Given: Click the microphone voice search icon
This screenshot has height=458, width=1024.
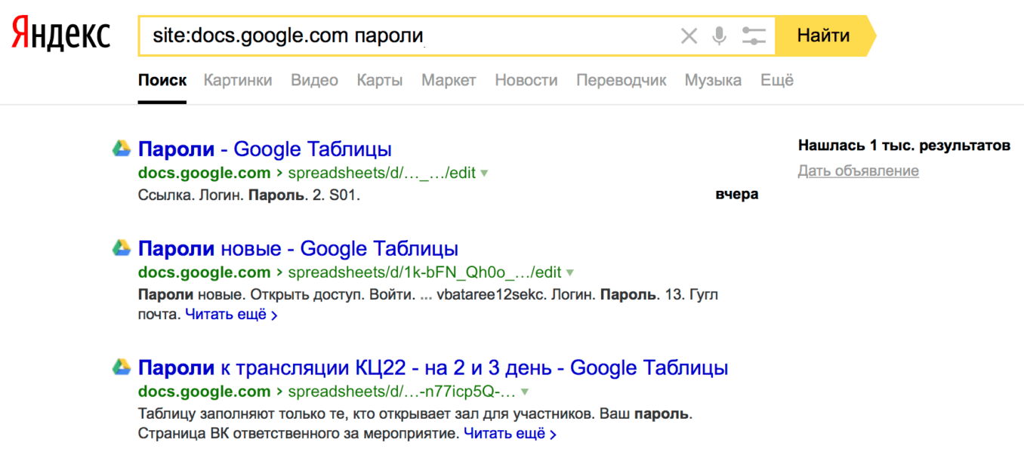Looking at the screenshot, I should [717, 35].
